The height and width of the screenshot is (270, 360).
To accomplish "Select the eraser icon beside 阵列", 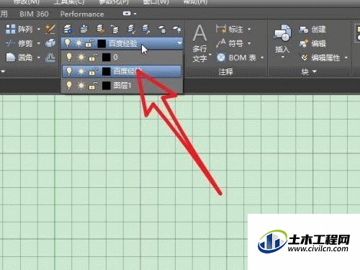I will (x=50, y=29).
